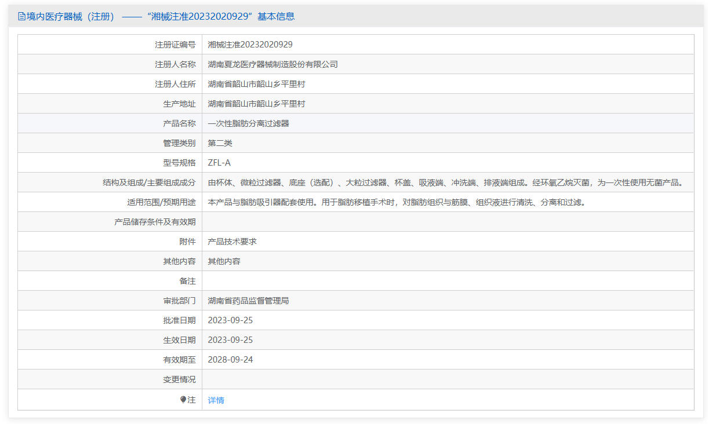
Task: Select the approving authority 湖南省药品监督管理局
Action: [249, 301]
